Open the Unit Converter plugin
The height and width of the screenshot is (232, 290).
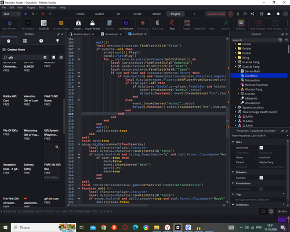click(x=275, y=25)
